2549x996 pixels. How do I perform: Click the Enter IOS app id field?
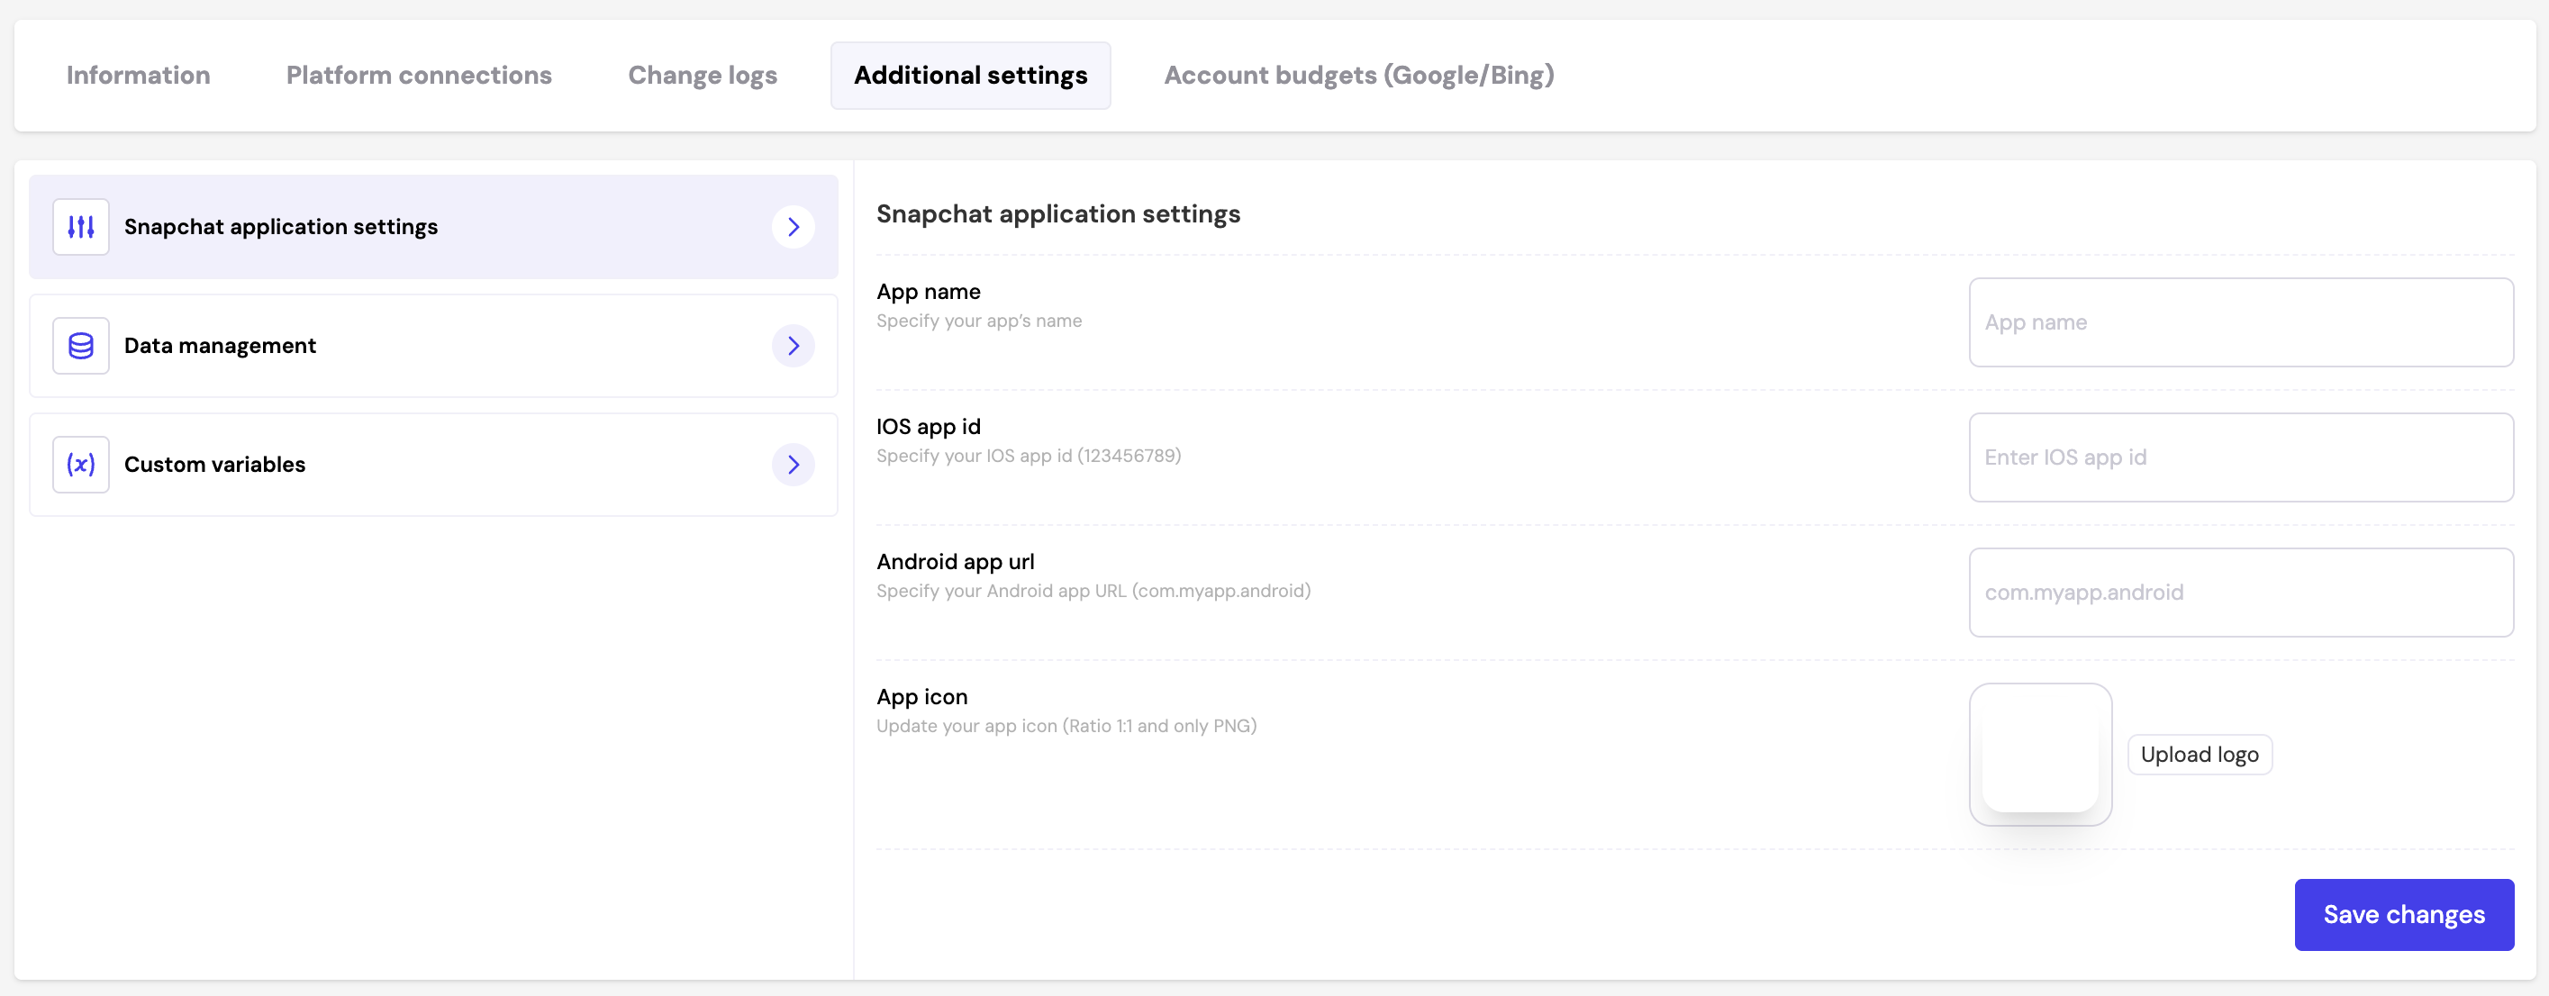point(2240,458)
